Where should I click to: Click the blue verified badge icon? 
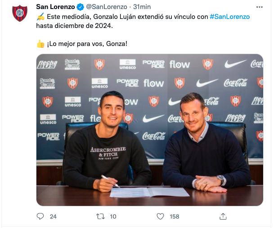tap(80, 7)
